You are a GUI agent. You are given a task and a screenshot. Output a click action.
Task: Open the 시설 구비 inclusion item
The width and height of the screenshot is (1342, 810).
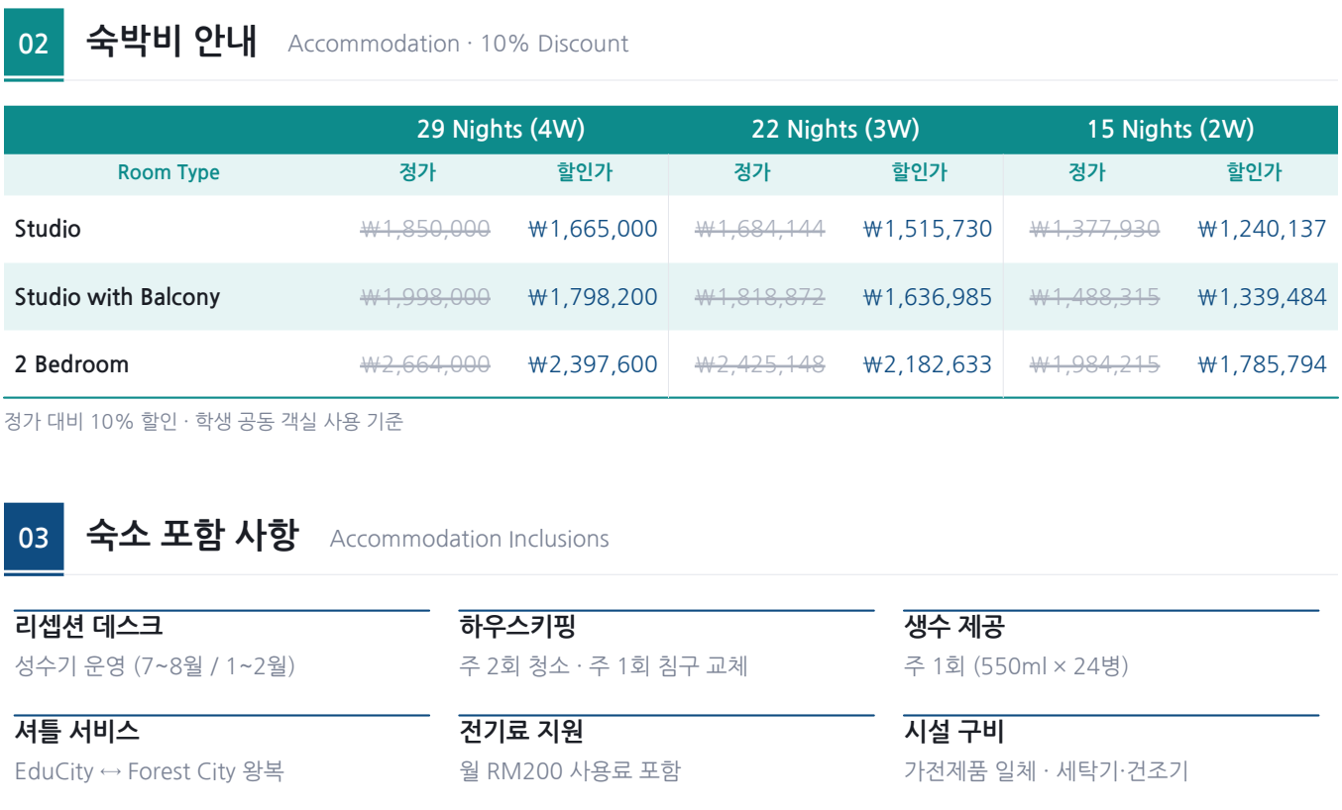tap(1111, 750)
